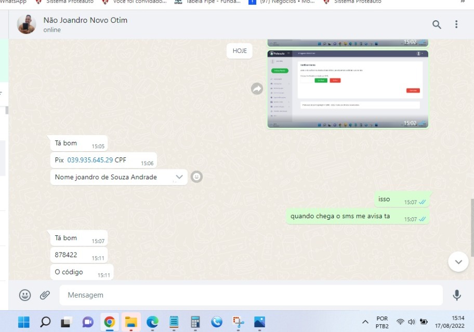Forward the screenshot using the arrow icon
This screenshot has height=332, width=474.
[257, 89]
